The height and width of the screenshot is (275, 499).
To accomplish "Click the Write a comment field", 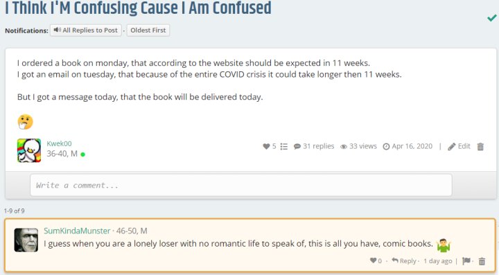I will (241, 185).
